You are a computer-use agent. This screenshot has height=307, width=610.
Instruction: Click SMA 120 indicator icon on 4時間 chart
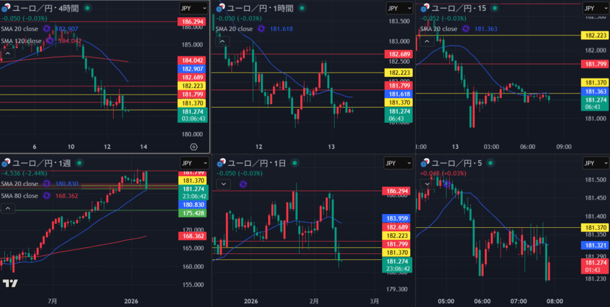[51, 41]
